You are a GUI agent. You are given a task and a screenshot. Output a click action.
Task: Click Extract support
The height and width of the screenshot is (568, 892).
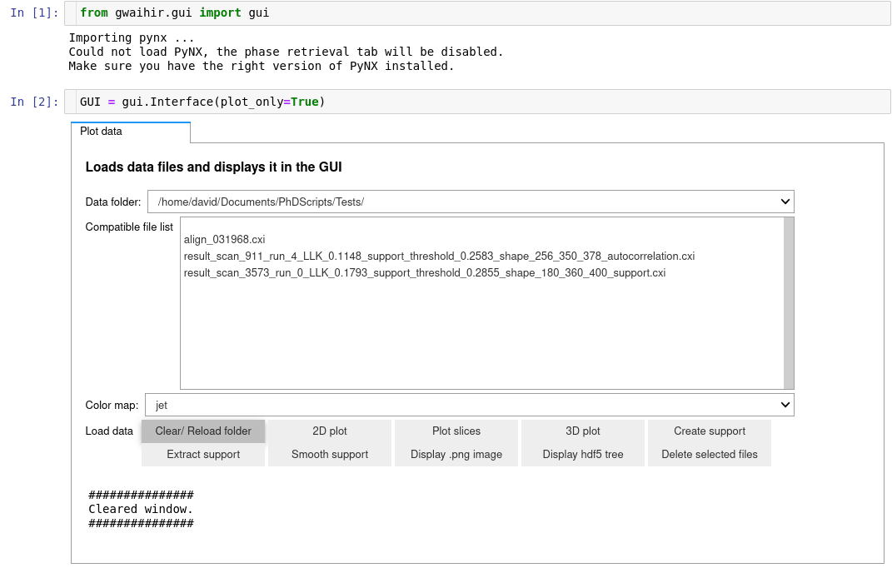[203, 455]
